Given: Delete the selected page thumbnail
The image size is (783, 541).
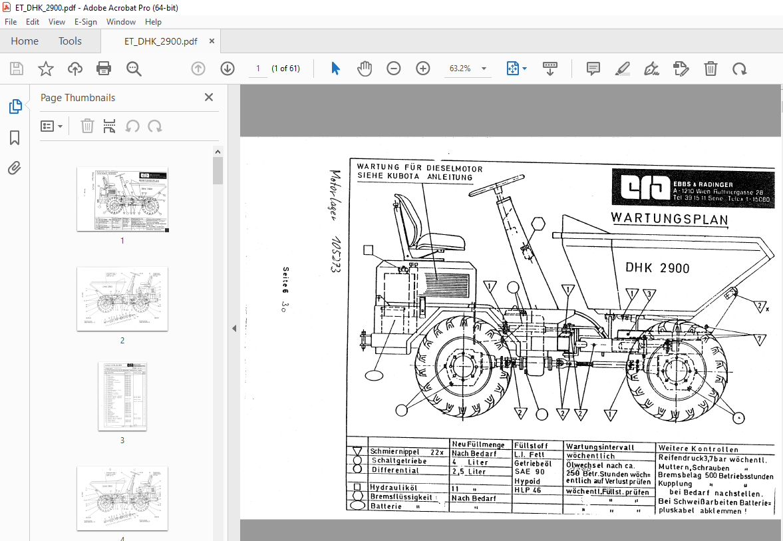Looking at the screenshot, I should click(x=87, y=126).
